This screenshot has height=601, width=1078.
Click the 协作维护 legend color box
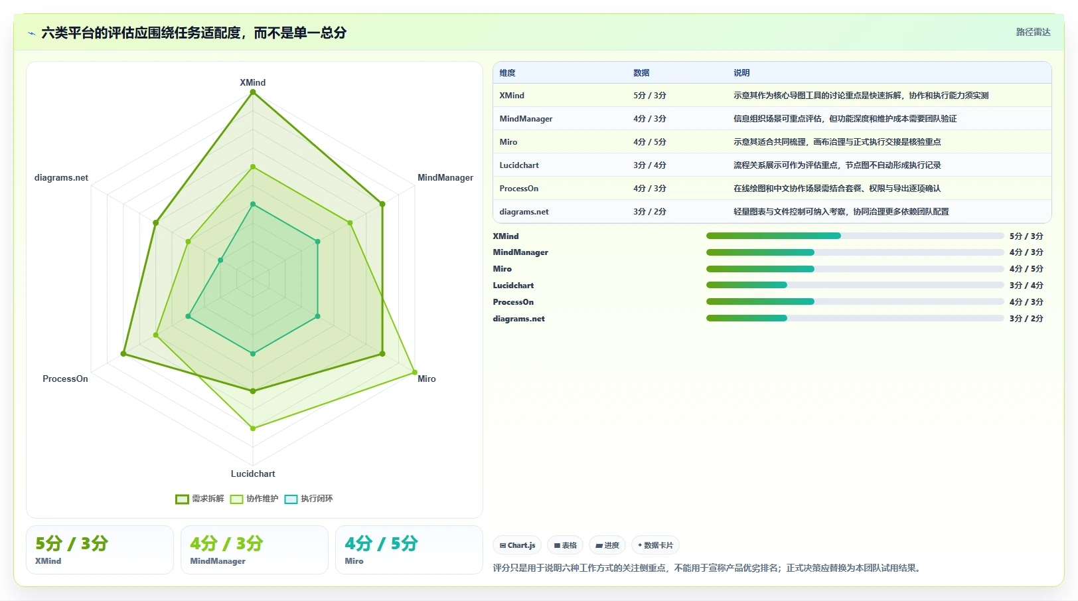[236, 499]
